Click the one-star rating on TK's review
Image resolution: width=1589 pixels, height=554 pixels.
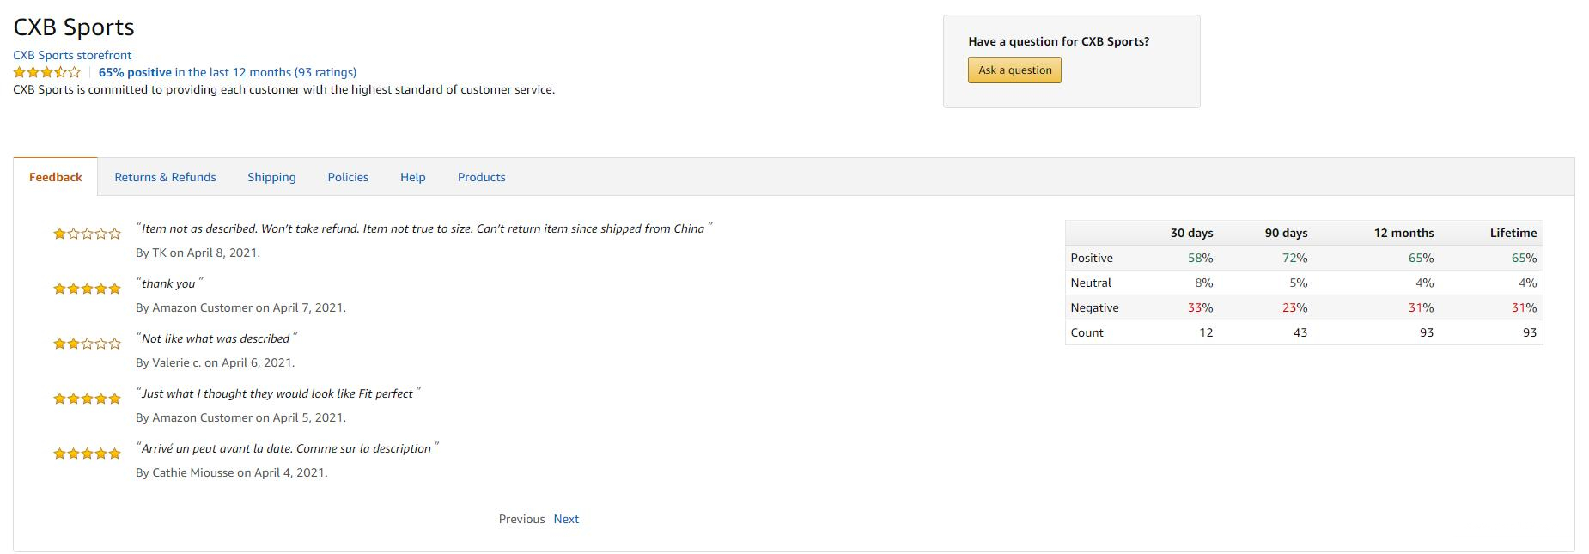point(87,234)
